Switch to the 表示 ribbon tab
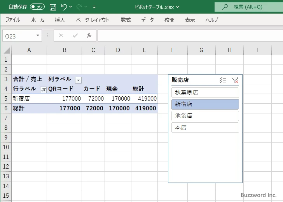 pos(190,20)
